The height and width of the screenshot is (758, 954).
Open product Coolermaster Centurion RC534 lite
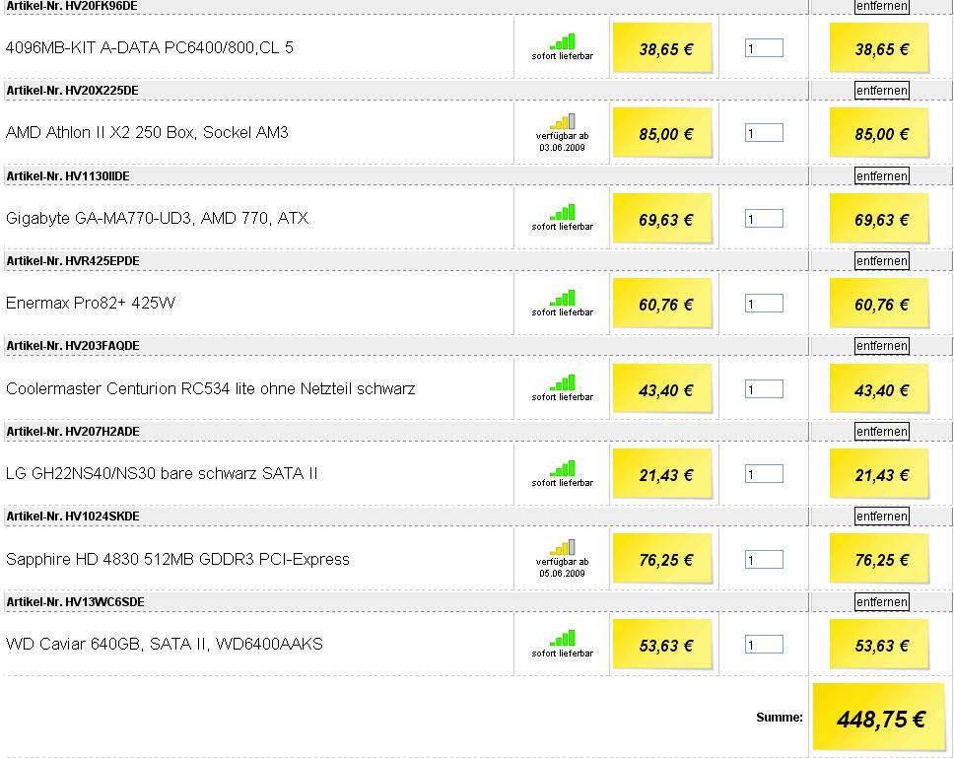210,388
